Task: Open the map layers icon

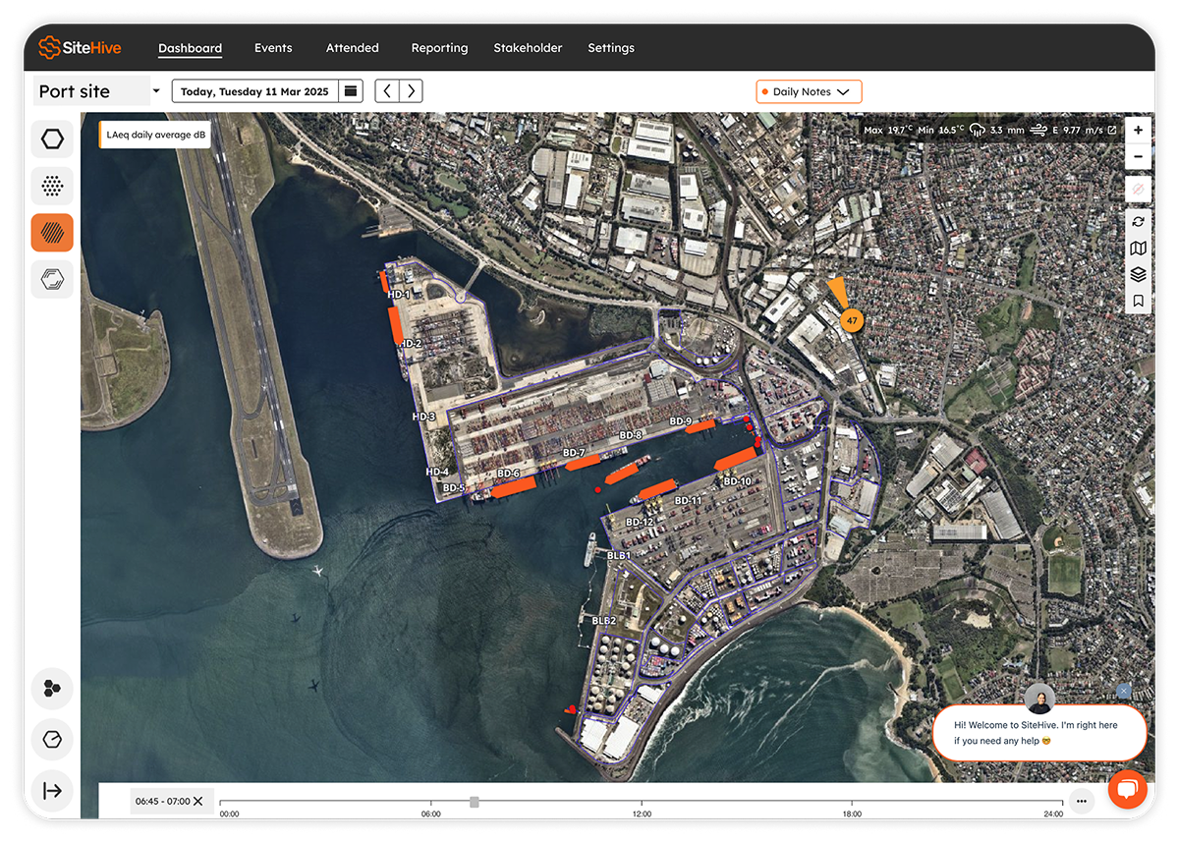Action: tap(1138, 274)
